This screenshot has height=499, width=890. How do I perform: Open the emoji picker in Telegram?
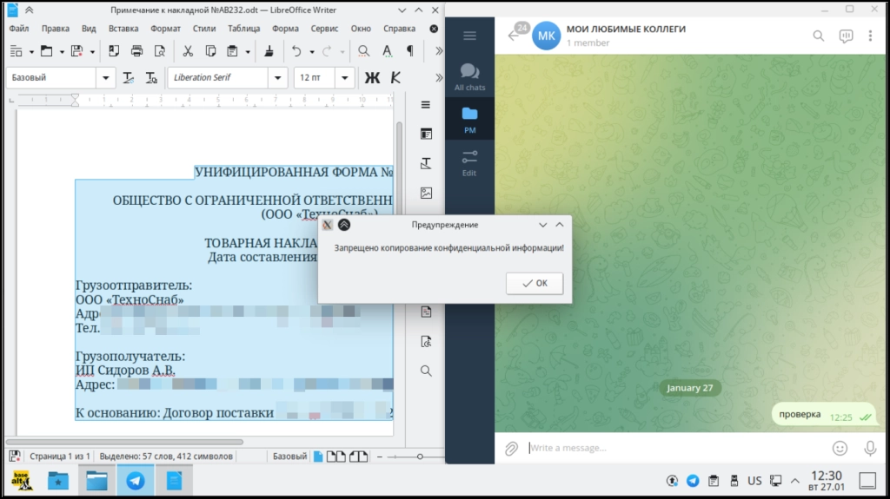[840, 448]
